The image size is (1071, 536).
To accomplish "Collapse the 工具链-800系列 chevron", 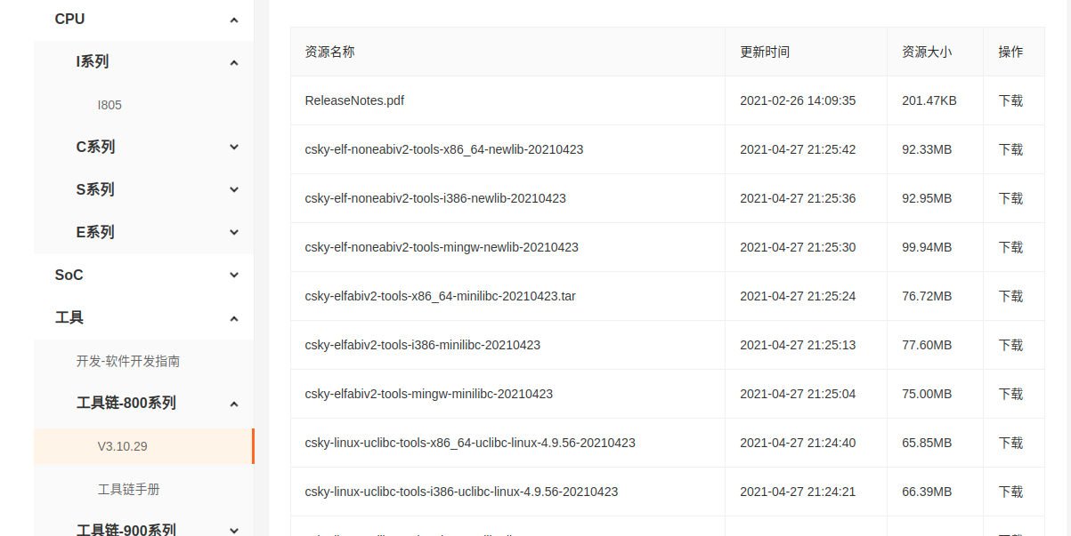I will coord(234,404).
